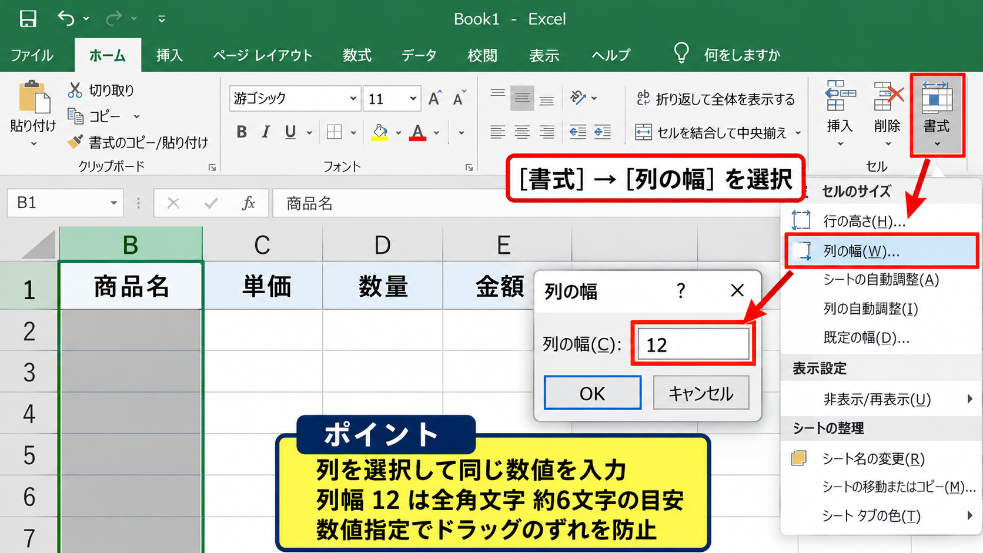The width and height of the screenshot is (983, 553).
Task: Click the 挿入 cells icon in ribbon
Action: tap(840, 96)
